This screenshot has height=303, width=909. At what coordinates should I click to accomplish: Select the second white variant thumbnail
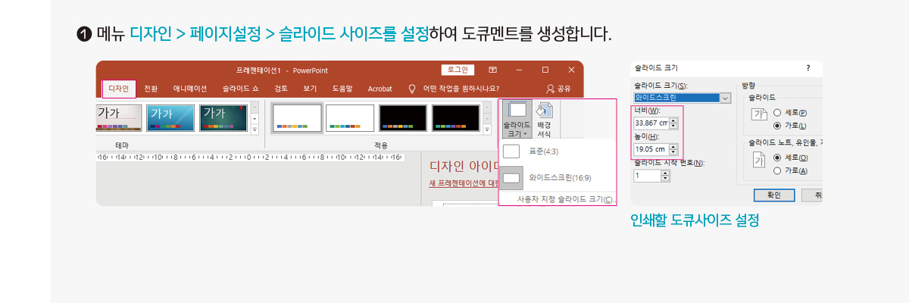point(350,117)
